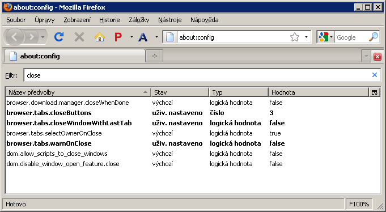Click the Firefox icon in title bar
This screenshot has height=212, width=386.
click(x=7, y=7)
